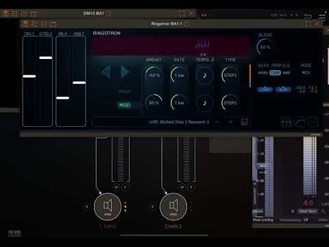Click small button left of CHAN 2 speaker
329x247 pixels.
tap(152, 207)
